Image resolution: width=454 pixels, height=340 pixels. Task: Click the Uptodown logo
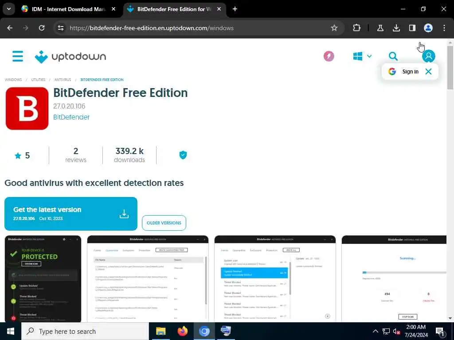click(x=70, y=57)
